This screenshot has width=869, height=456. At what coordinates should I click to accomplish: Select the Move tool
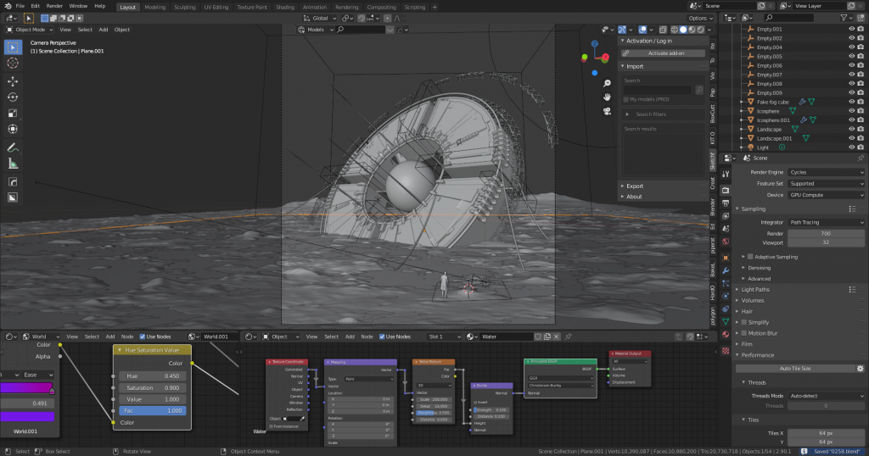12,81
